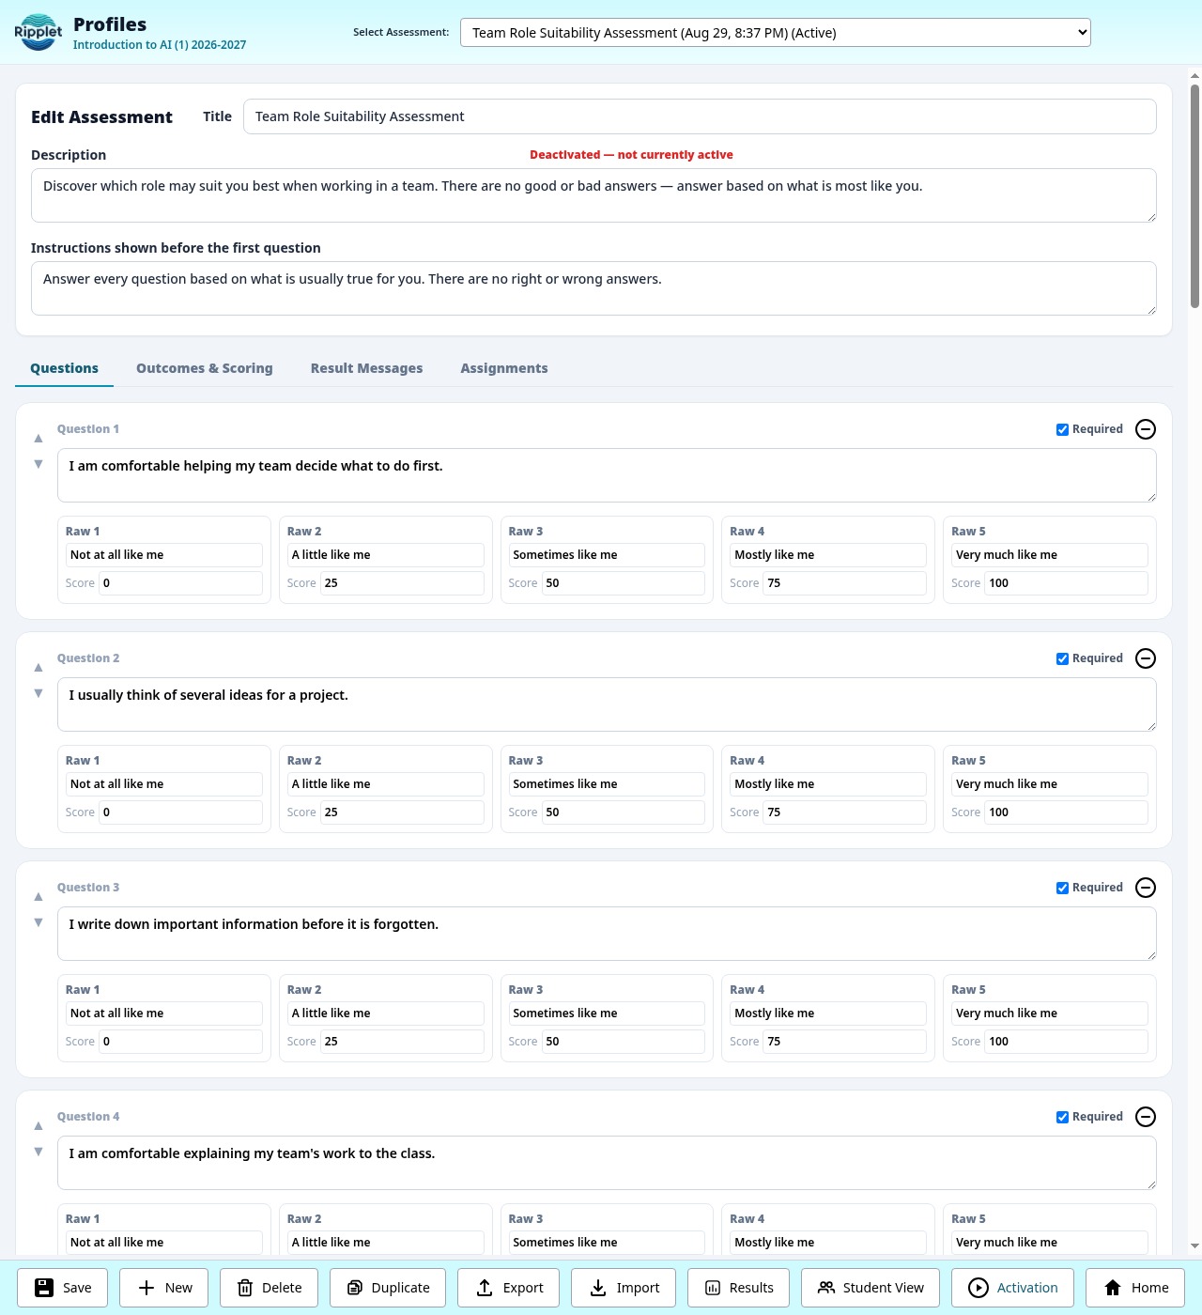Edit Question 2 Raw 3 label field
Screen dimensions: 1202x1315
tap(607, 784)
